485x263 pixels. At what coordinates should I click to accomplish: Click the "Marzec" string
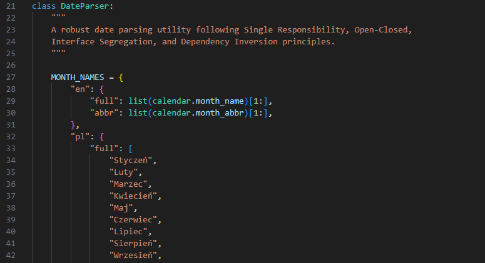[128, 184]
